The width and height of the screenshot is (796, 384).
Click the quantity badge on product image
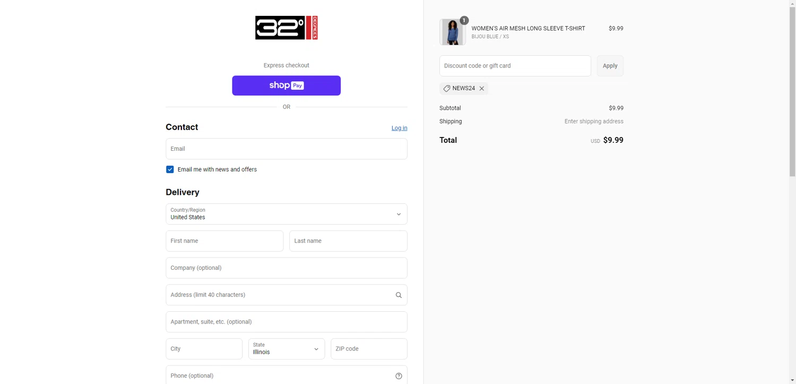[464, 20]
